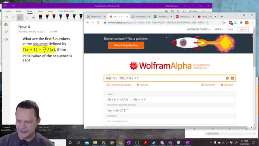Open the Chrome Extensions puzzle icon
Image resolution: width=259 pixels, height=146 pixels.
point(241,23)
